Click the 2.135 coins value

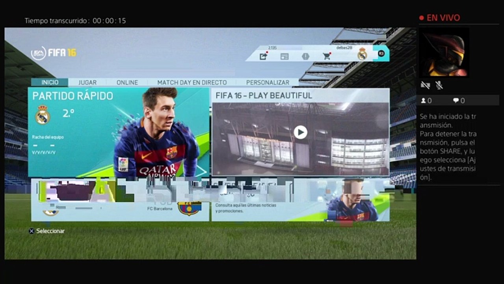(x=272, y=48)
